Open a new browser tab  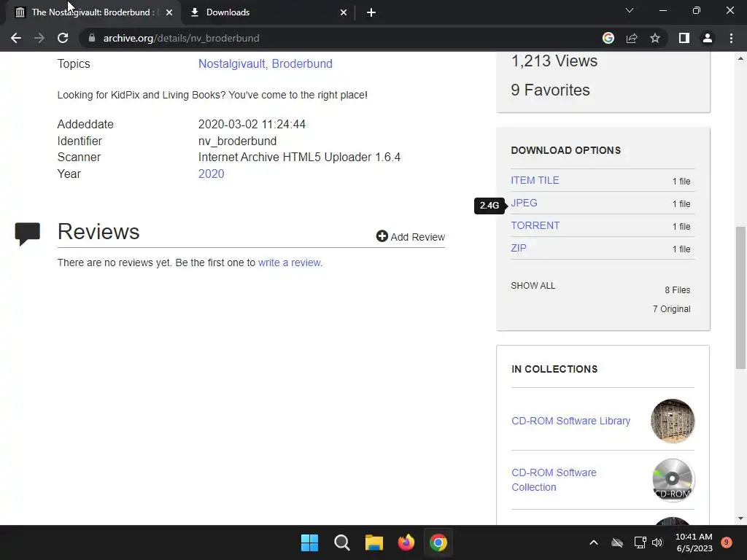[371, 12]
